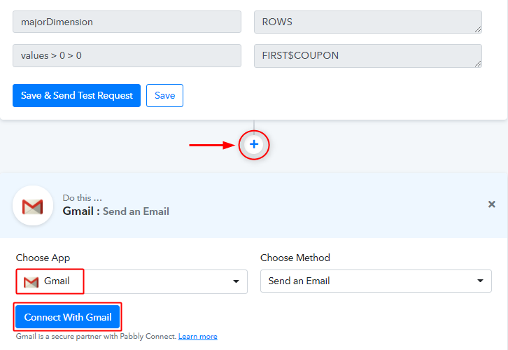Image resolution: width=508 pixels, height=350 pixels.
Task: Click the small Gmail icon in Choose App
Action: [x=31, y=281]
